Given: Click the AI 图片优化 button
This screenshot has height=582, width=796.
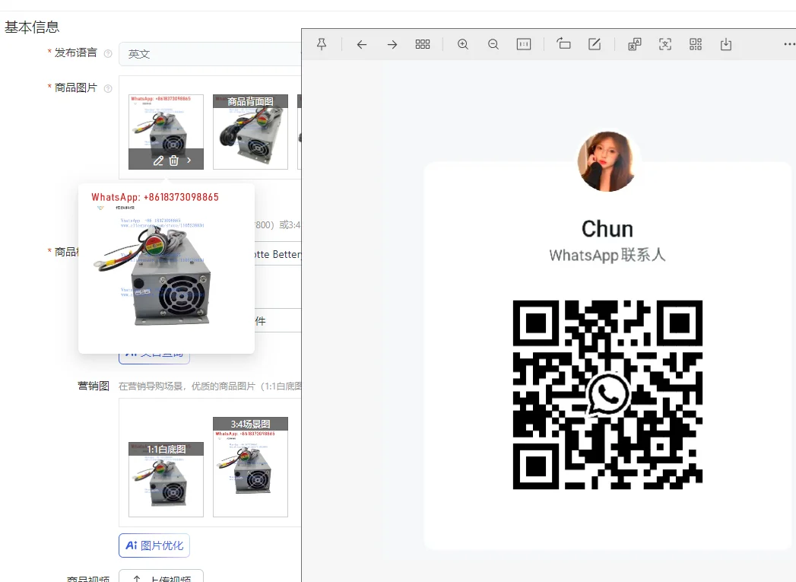Looking at the screenshot, I should pos(154,545).
